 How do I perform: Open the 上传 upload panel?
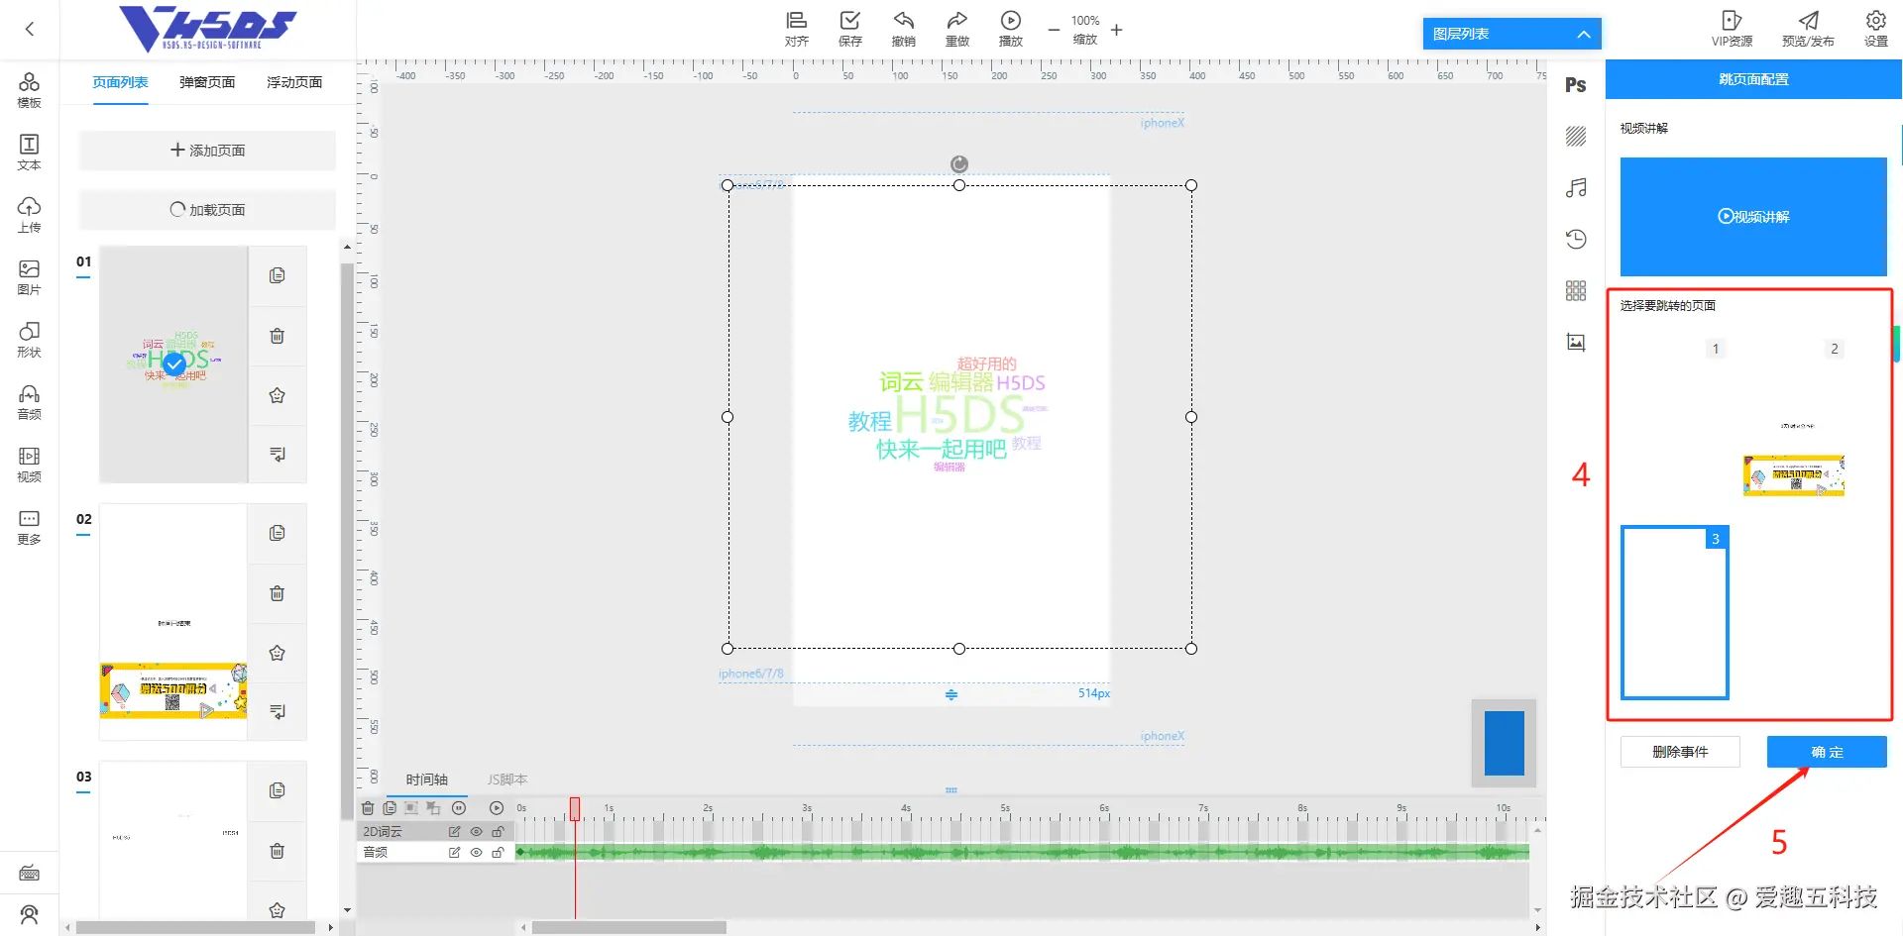[x=30, y=215]
